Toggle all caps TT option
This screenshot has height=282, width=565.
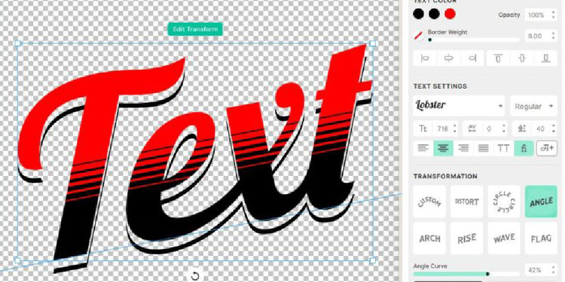point(503,148)
